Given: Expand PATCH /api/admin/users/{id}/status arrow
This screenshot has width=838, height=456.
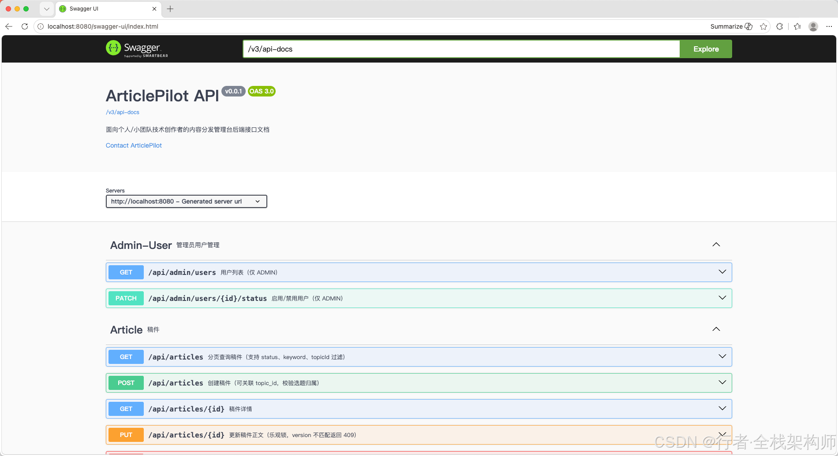Looking at the screenshot, I should pyautogui.click(x=722, y=298).
